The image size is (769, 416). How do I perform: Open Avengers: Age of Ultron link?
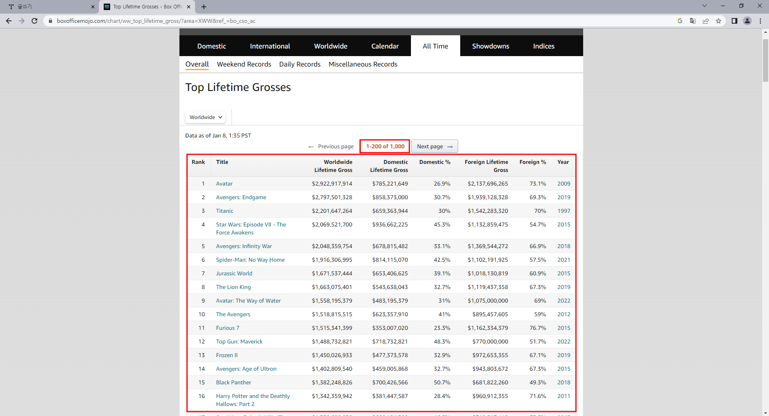click(246, 369)
